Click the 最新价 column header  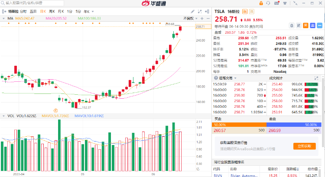point(273,169)
